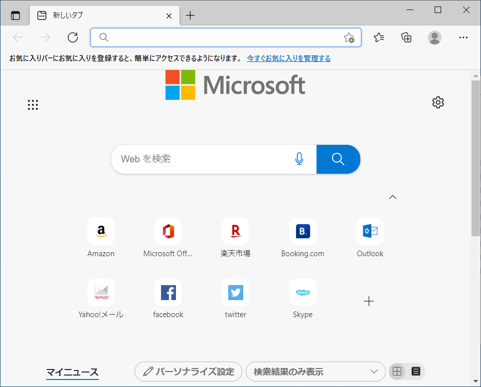Select the マイニュース tab

tap(72, 372)
